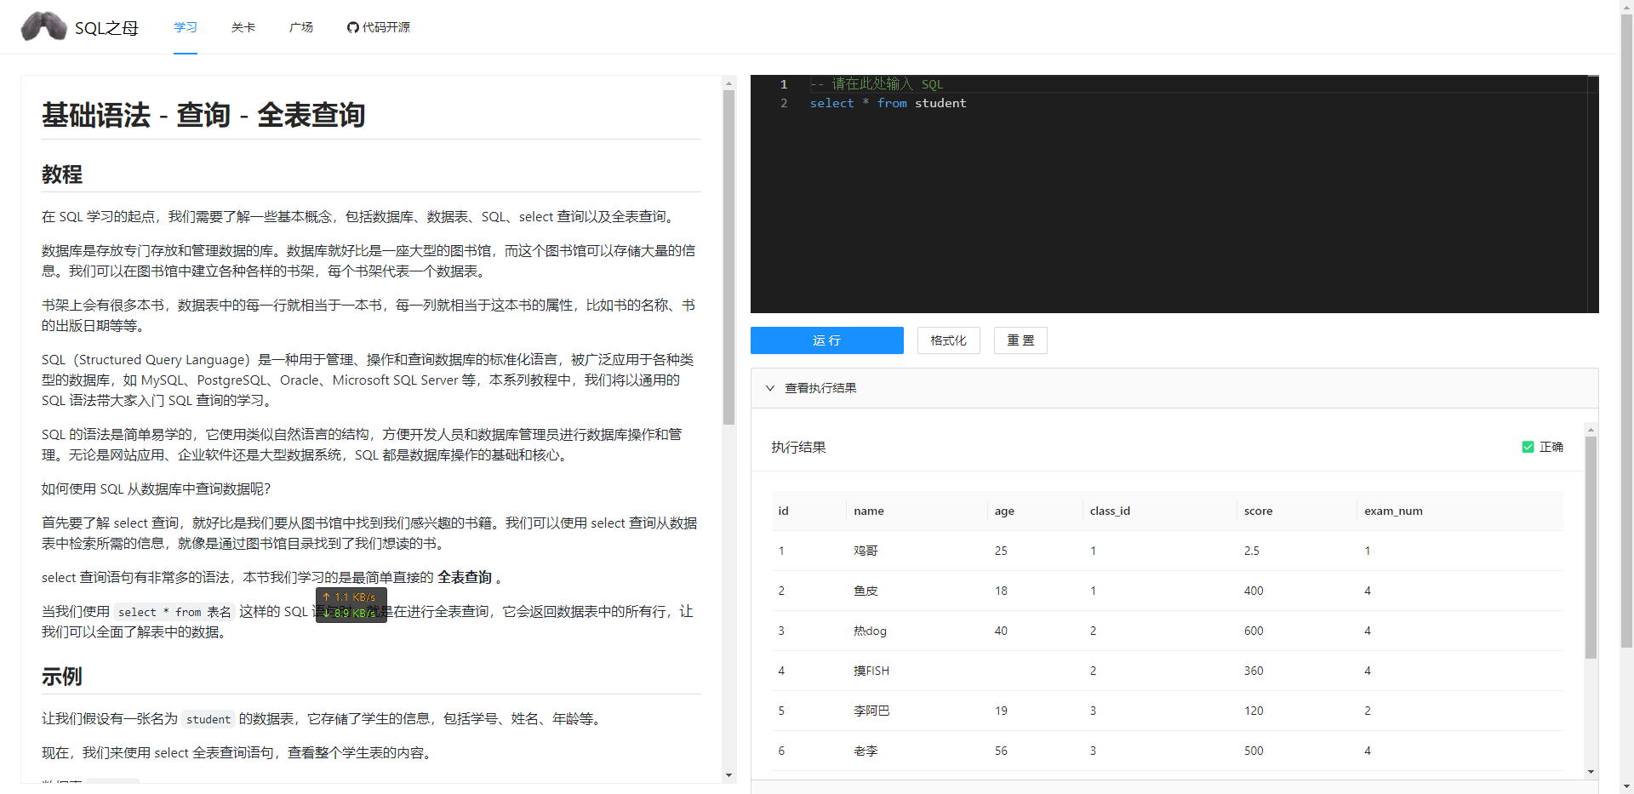The image size is (1634, 794).
Task: Click the inline code student in tutorial
Action: coord(209,719)
